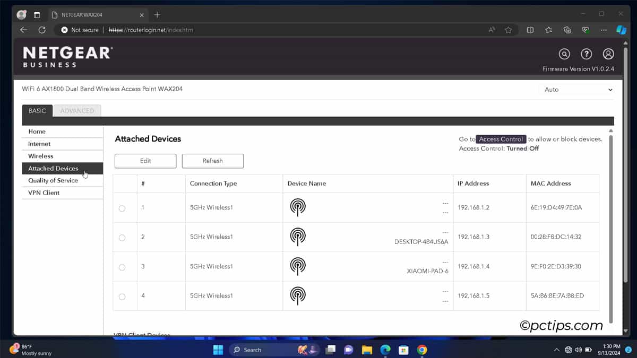Click the Refresh button
Viewport: 637px width, 358px height.
coord(213,161)
